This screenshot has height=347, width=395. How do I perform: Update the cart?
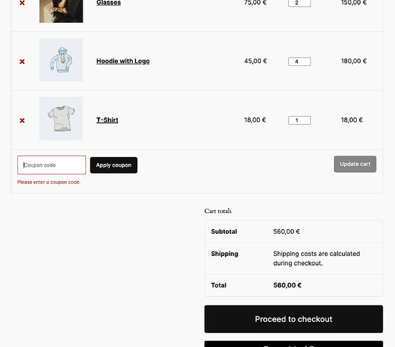tap(355, 164)
